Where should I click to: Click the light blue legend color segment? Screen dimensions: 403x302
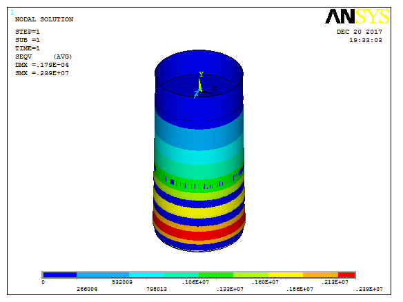pos(103,275)
